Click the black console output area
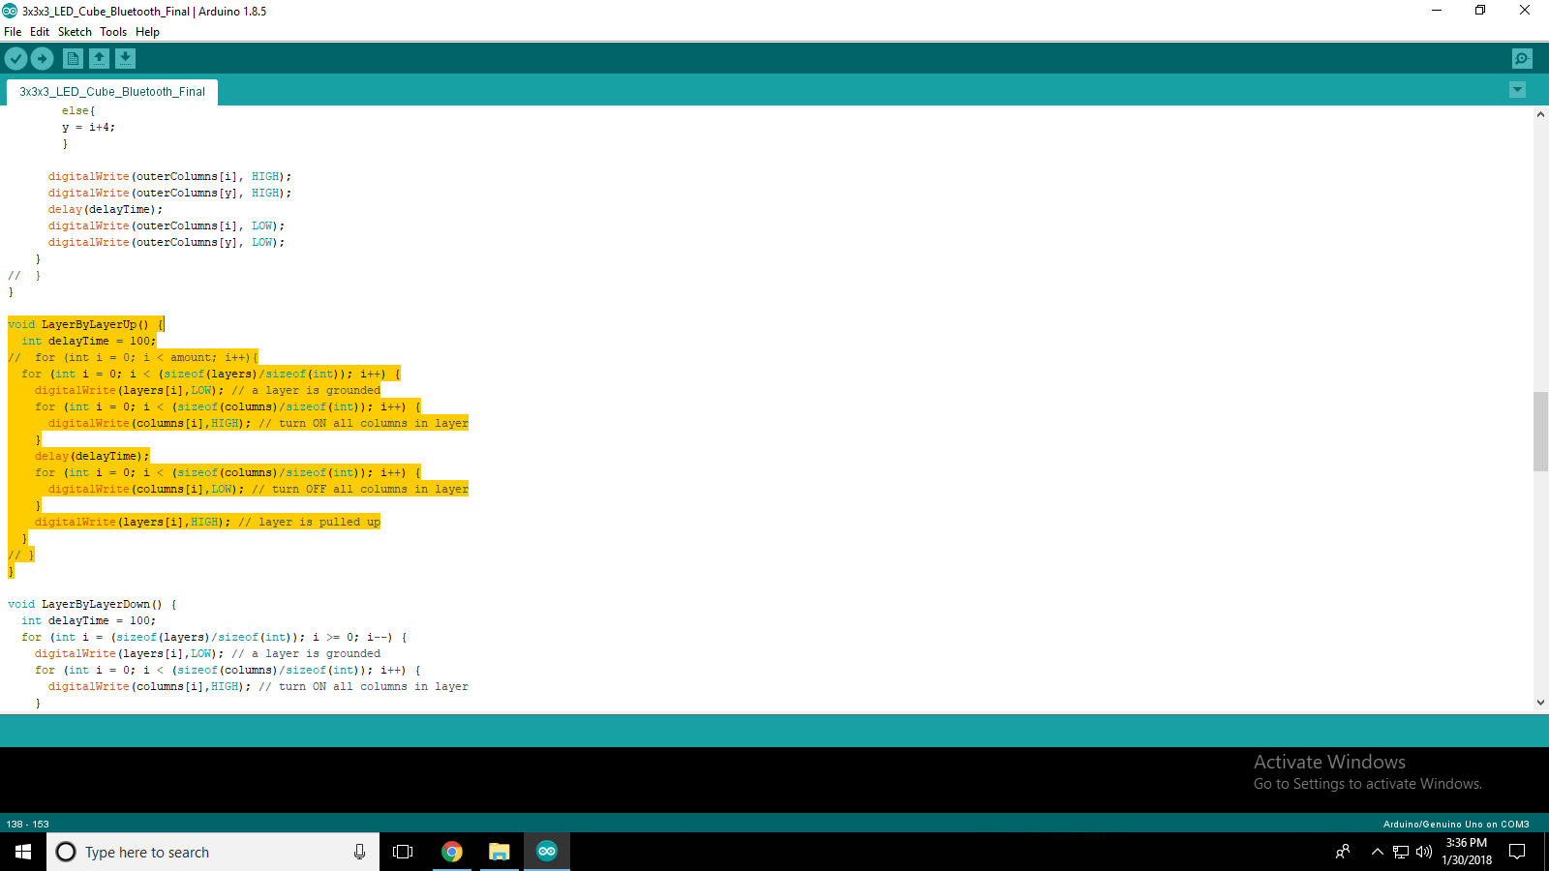The height and width of the screenshot is (871, 1549). [774, 780]
